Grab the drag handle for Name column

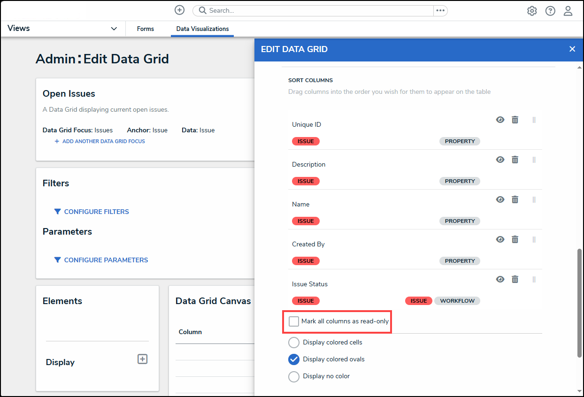[534, 199]
